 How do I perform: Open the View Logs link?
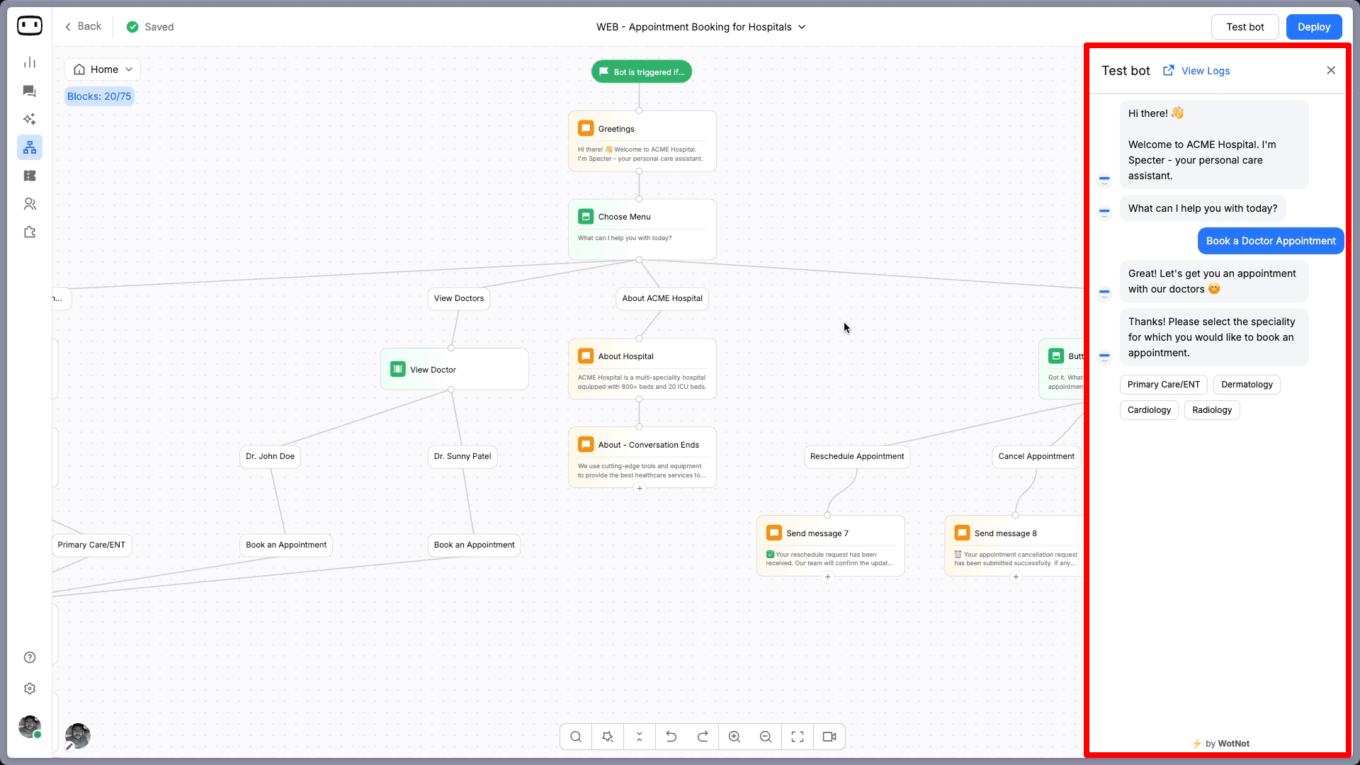pos(1205,71)
